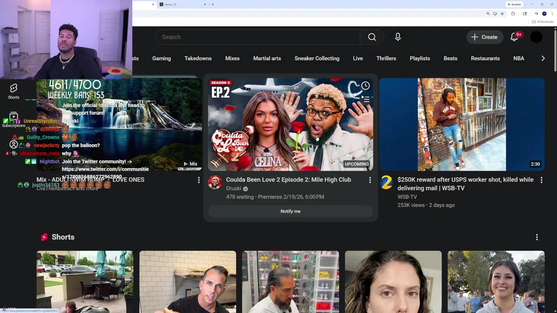The image size is (557, 313).
Task: Click '253K views · 2 days ago' text
Action: point(426,205)
